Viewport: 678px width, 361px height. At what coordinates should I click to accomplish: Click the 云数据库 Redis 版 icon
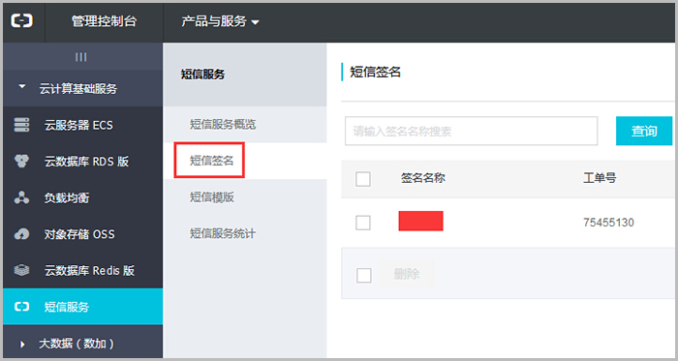[x=21, y=270]
